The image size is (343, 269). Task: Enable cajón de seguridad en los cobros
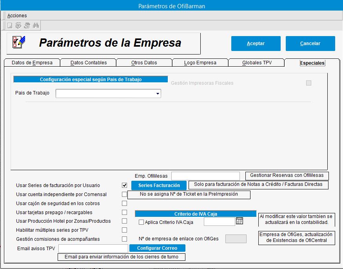coord(125,204)
